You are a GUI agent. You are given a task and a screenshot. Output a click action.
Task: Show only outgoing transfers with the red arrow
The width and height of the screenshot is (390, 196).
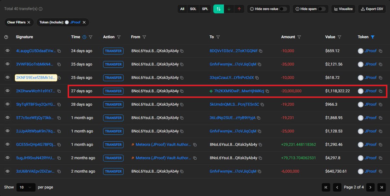pyautogui.click(x=239, y=9)
